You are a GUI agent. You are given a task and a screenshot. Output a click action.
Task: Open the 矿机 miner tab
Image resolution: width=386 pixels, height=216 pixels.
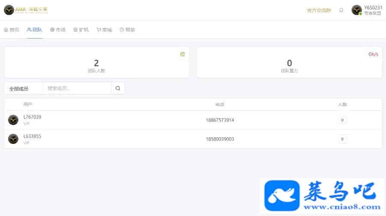pyautogui.click(x=81, y=30)
